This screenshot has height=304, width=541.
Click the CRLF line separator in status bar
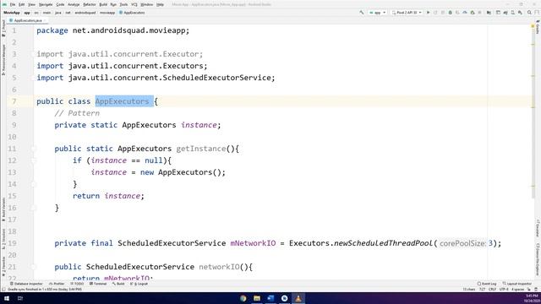pyautogui.click(x=492, y=290)
